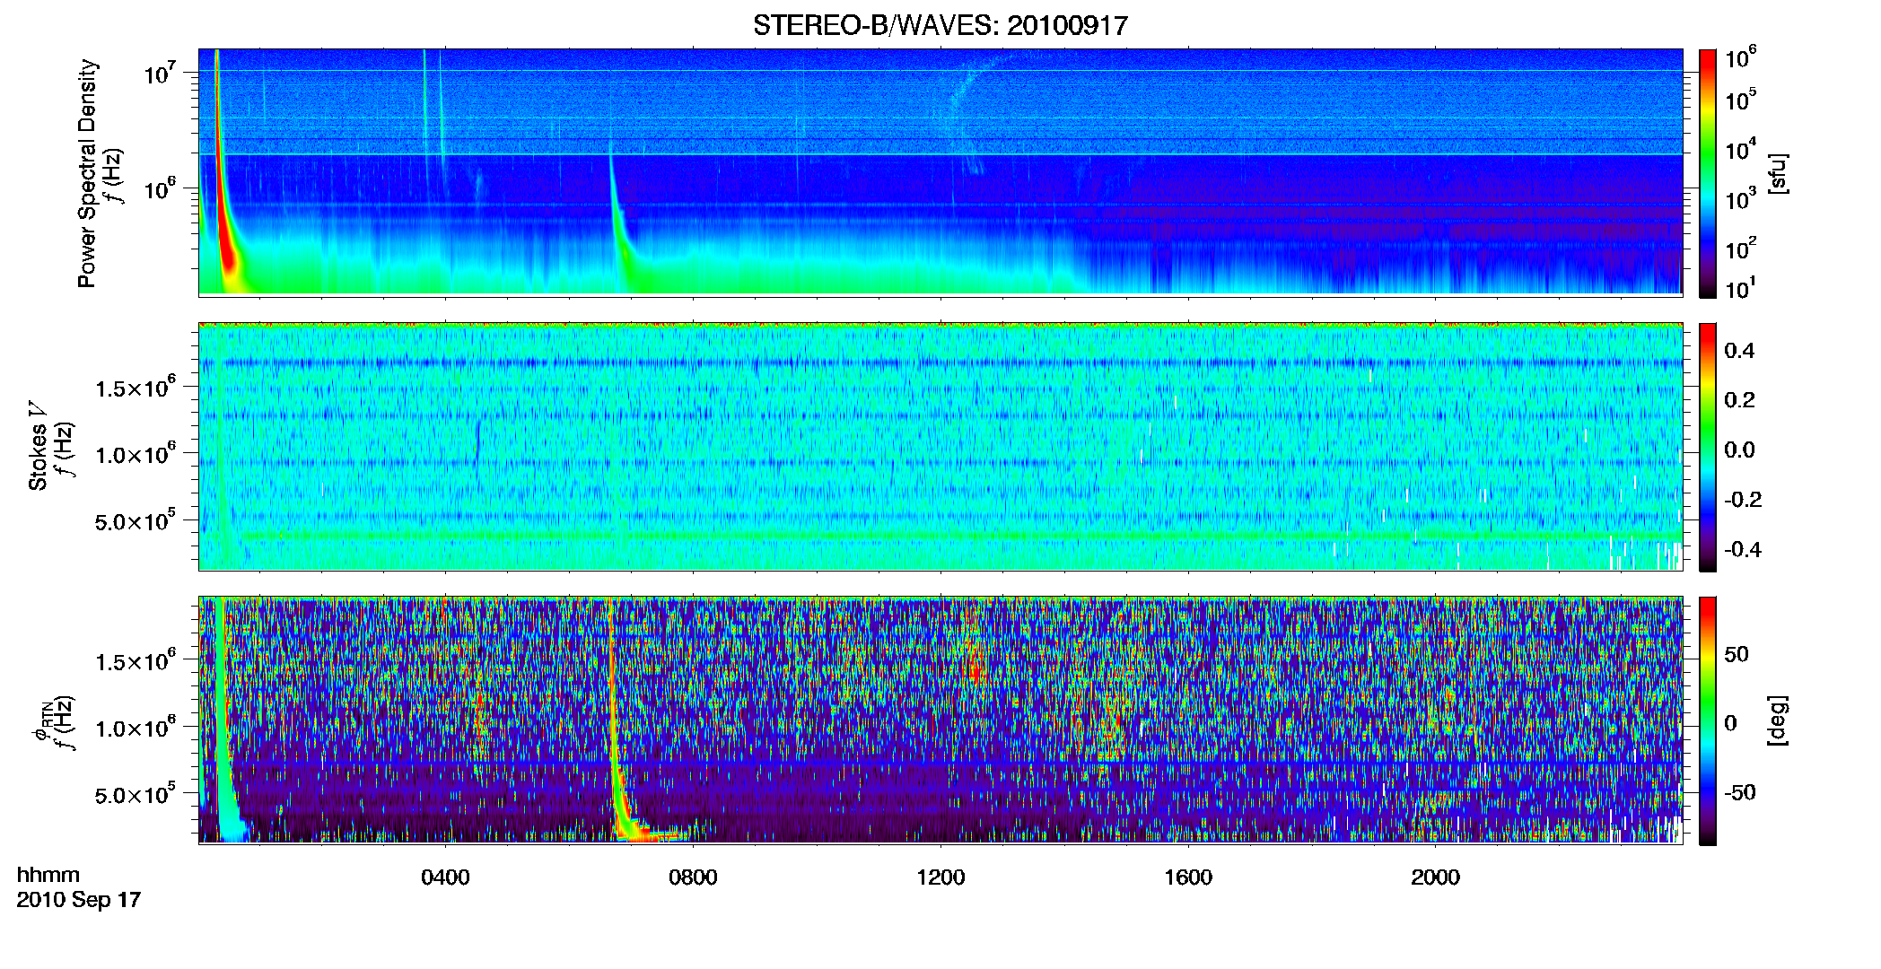Click the 2010 Sep 17 date label

click(x=79, y=899)
